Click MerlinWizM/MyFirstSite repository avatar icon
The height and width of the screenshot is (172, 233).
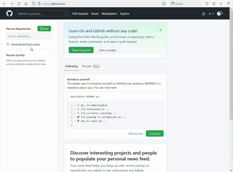[x=8, y=45]
